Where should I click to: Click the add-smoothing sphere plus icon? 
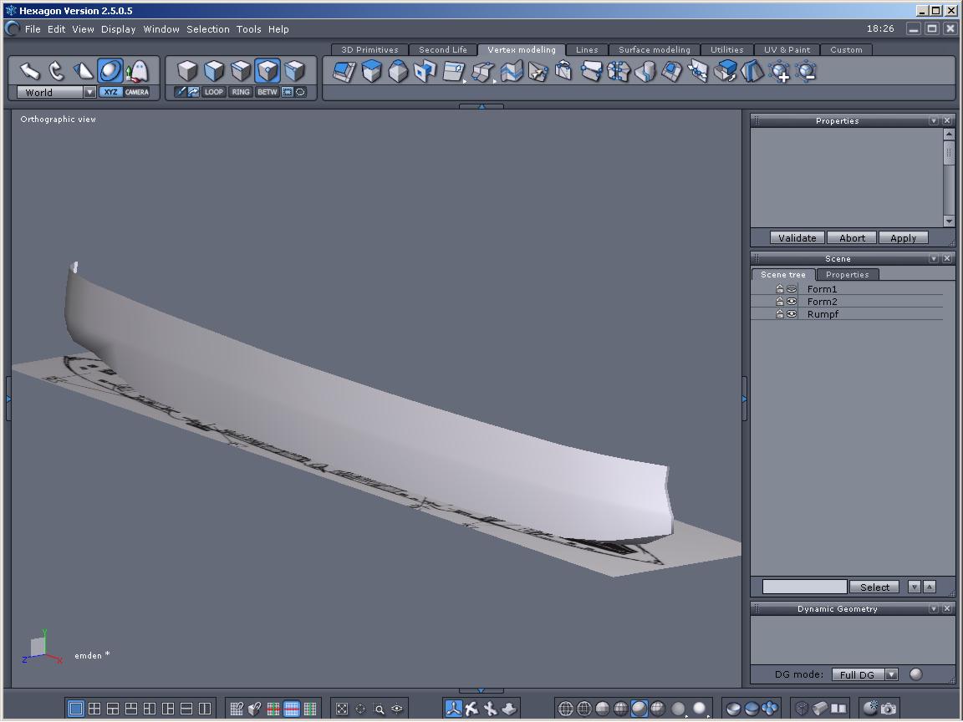(779, 72)
